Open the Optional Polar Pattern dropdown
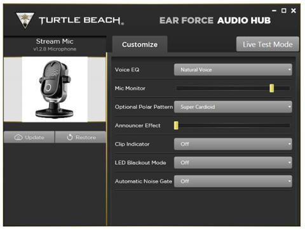The image size is (305, 229). coord(233,107)
